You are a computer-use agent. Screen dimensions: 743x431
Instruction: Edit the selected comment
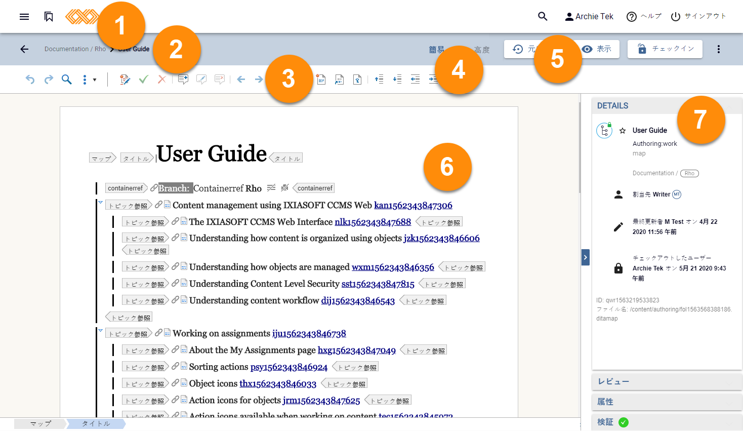201,80
